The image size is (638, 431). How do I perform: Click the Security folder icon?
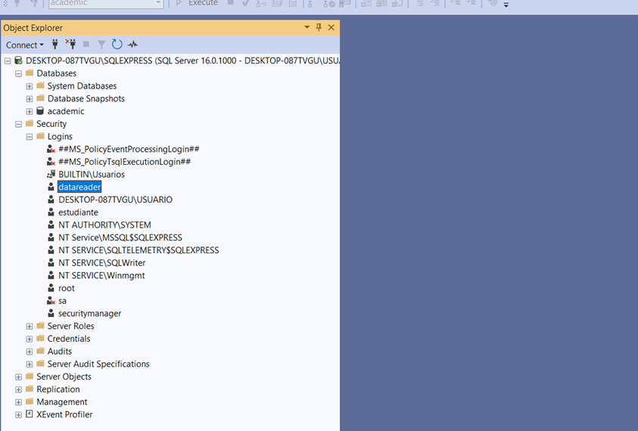click(30, 123)
